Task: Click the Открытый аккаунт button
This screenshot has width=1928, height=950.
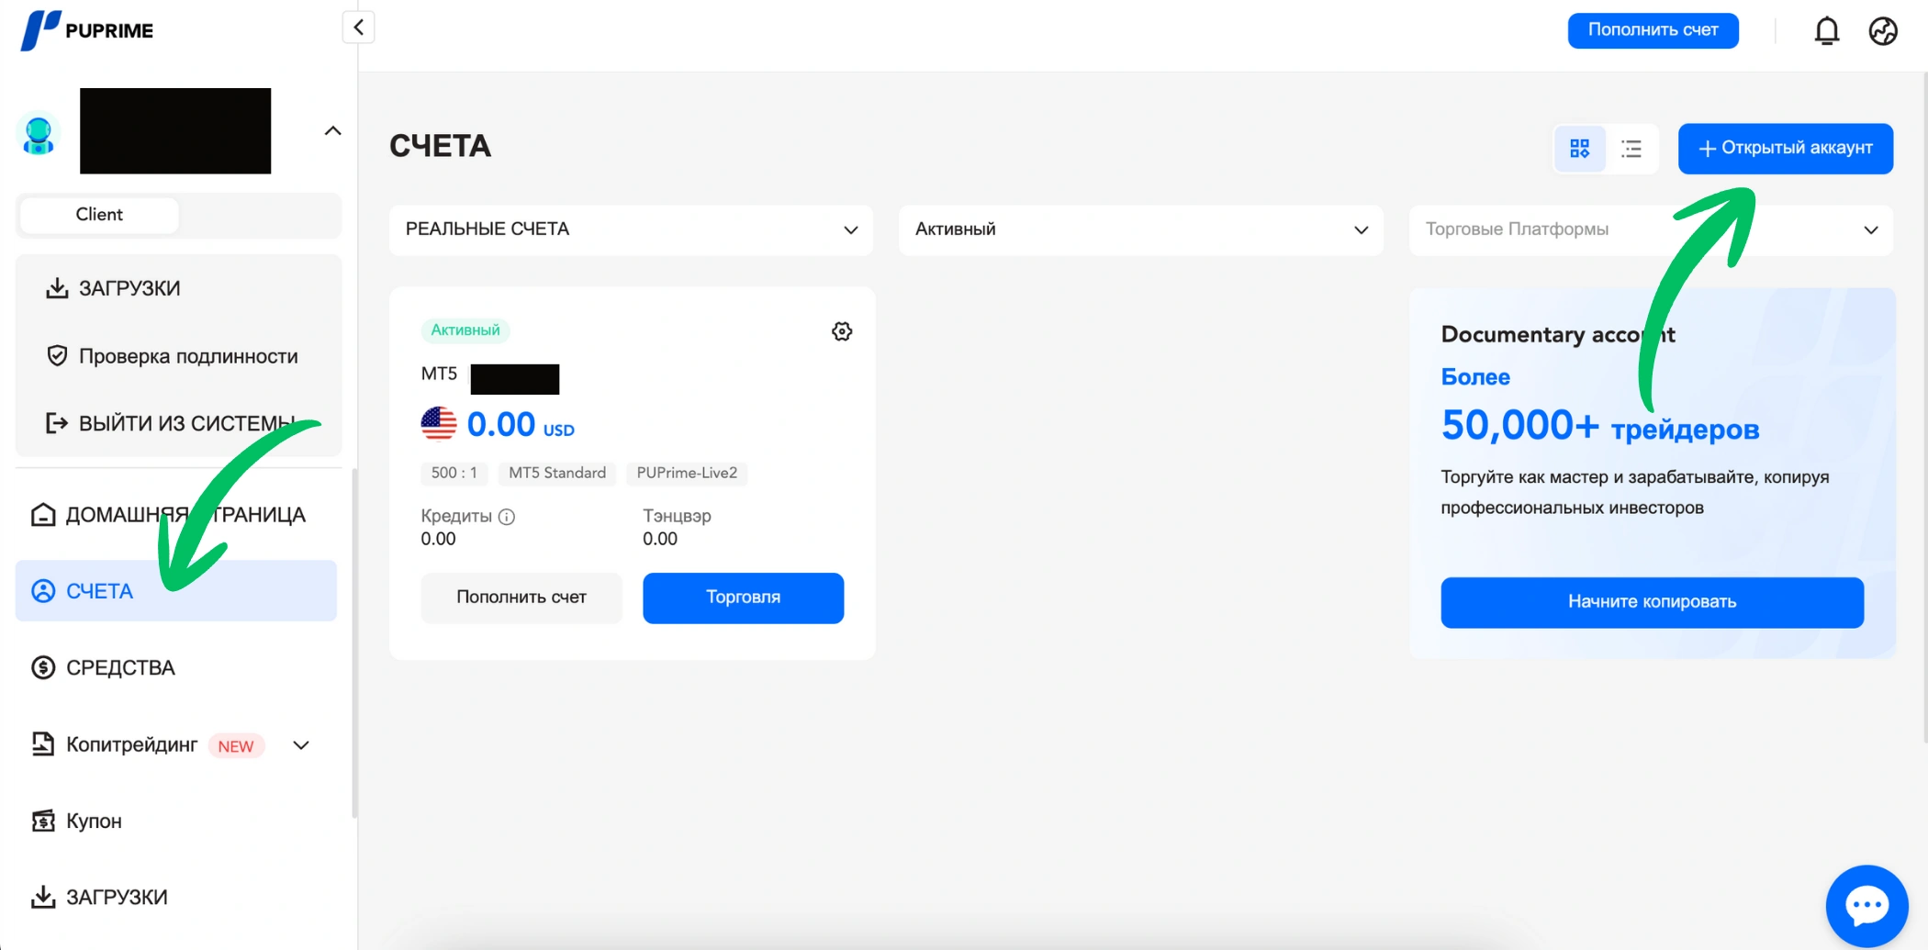Action: coord(1785,149)
